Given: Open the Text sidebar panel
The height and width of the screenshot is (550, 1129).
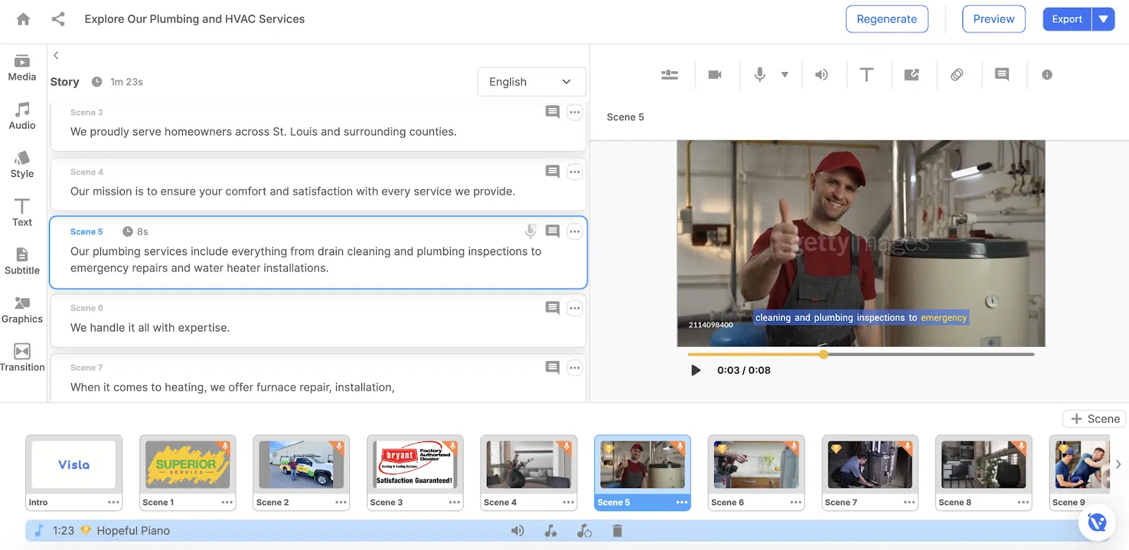Looking at the screenshot, I should [x=22, y=213].
